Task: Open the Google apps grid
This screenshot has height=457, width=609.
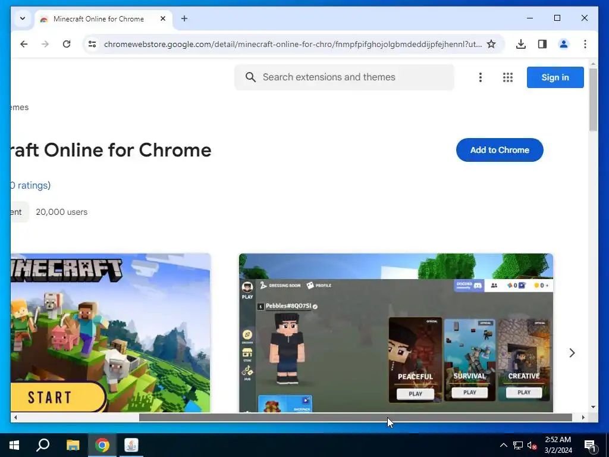Action: click(x=508, y=77)
